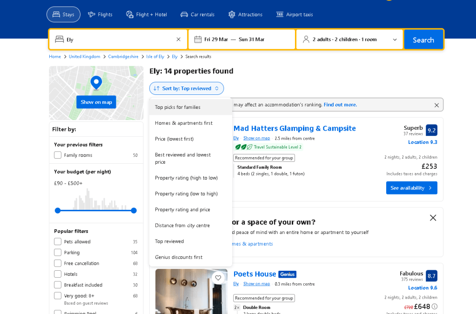Screen dimensions: 476x314
Task: Click the Ely link under Mad Hatters
Action: (x=236, y=138)
